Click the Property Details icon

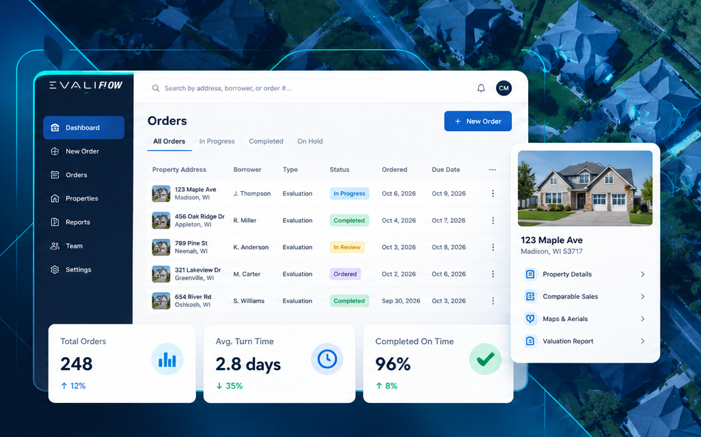(x=530, y=274)
